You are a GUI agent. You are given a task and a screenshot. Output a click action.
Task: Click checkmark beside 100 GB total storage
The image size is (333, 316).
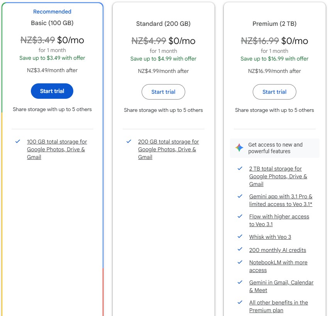tap(18, 142)
